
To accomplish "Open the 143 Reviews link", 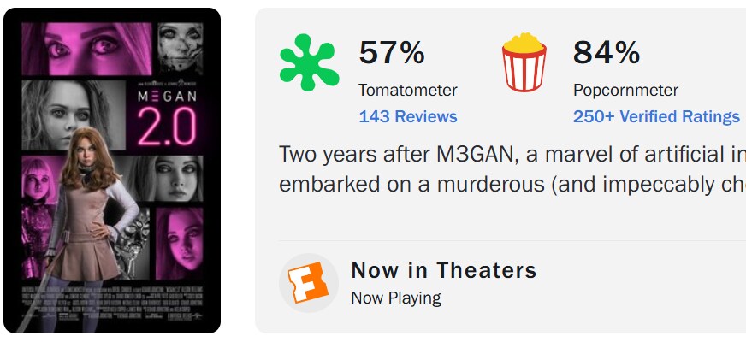I will 408,116.
